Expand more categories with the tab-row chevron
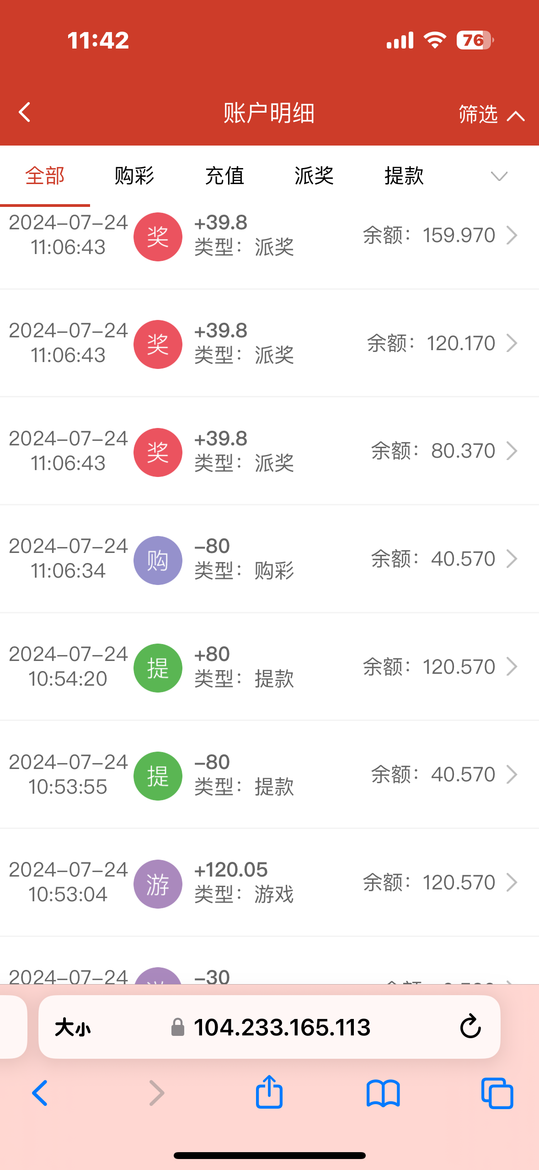This screenshot has width=539, height=1170. coord(499,176)
